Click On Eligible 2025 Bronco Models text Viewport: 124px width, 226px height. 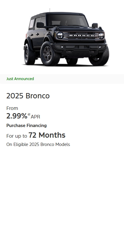point(38,144)
